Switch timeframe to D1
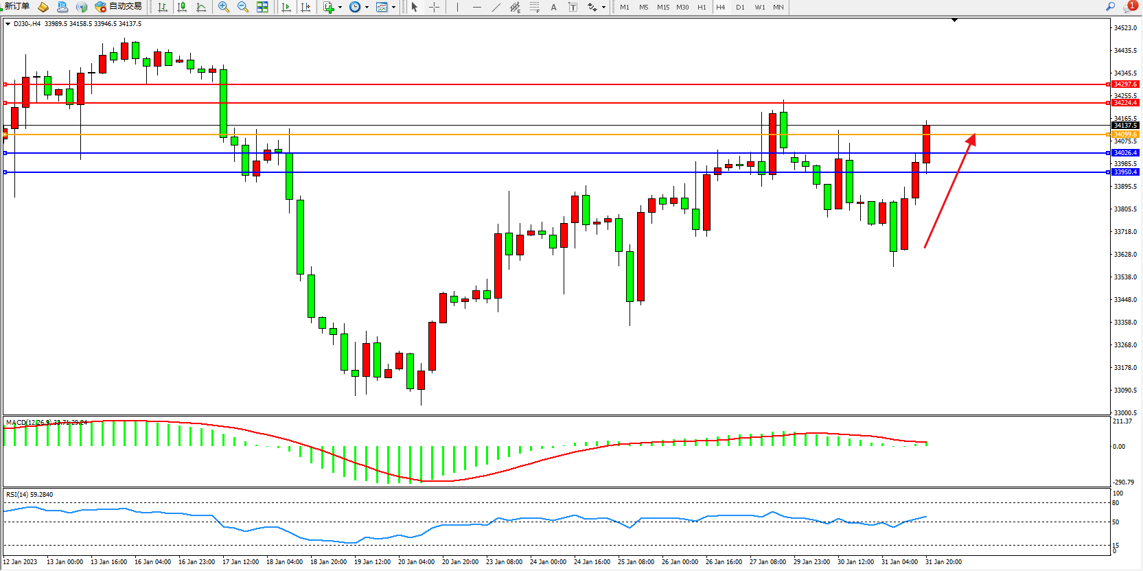1143x571 pixels. (x=740, y=7)
